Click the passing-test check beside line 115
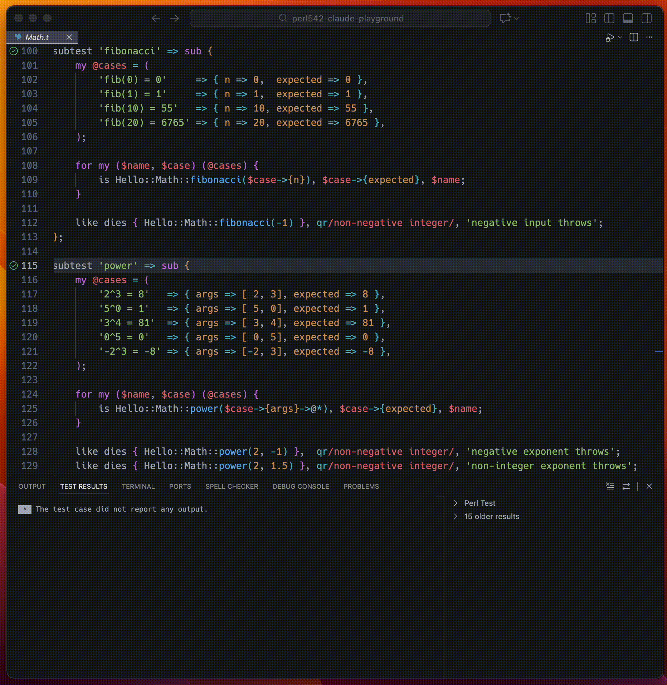The image size is (667, 685). (14, 265)
